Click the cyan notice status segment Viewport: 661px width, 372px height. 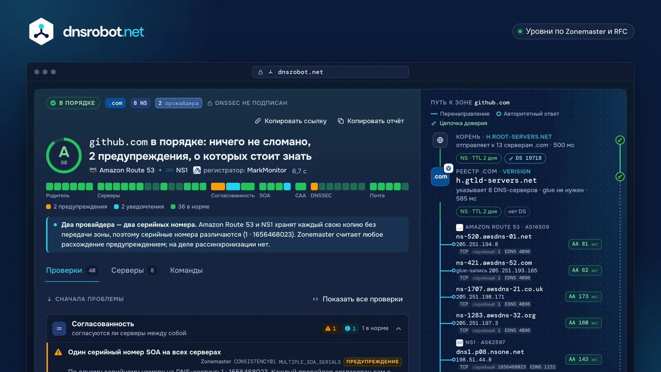(233, 186)
